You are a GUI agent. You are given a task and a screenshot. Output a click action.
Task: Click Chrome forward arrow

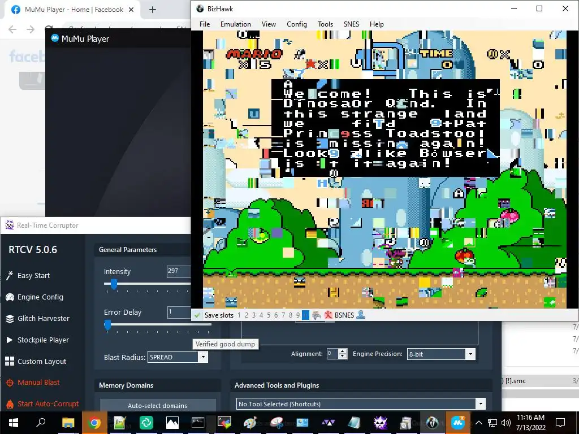coord(31,29)
